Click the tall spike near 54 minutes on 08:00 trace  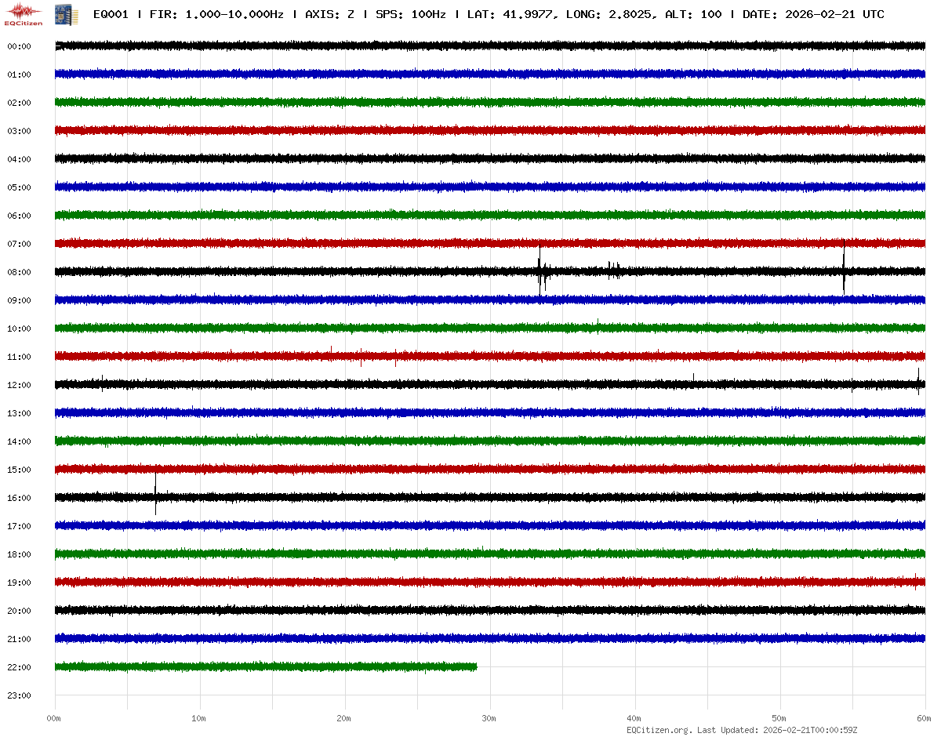(x=844, y=267)
